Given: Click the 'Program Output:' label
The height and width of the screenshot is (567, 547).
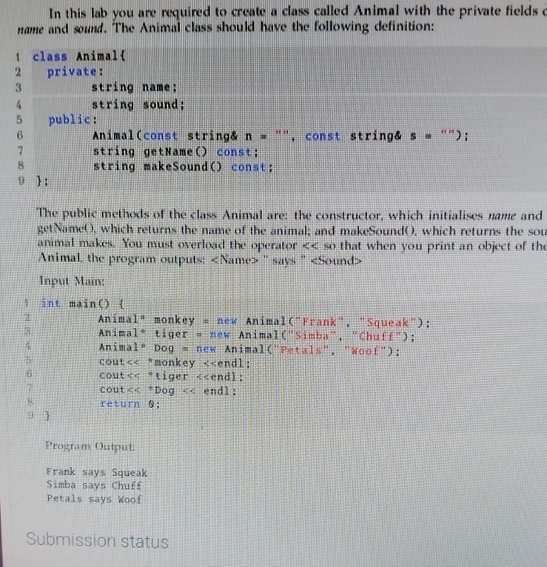Looking at the screenshot, I should 90,446.
